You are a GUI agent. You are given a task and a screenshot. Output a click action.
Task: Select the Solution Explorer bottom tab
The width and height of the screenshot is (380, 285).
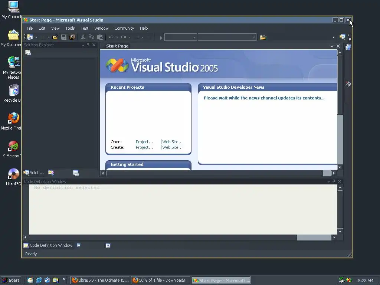tap(34, 173)
